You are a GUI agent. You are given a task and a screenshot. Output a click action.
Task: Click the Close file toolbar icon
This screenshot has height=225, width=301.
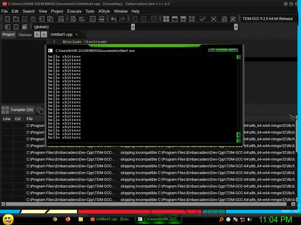(x=41, y=19)
